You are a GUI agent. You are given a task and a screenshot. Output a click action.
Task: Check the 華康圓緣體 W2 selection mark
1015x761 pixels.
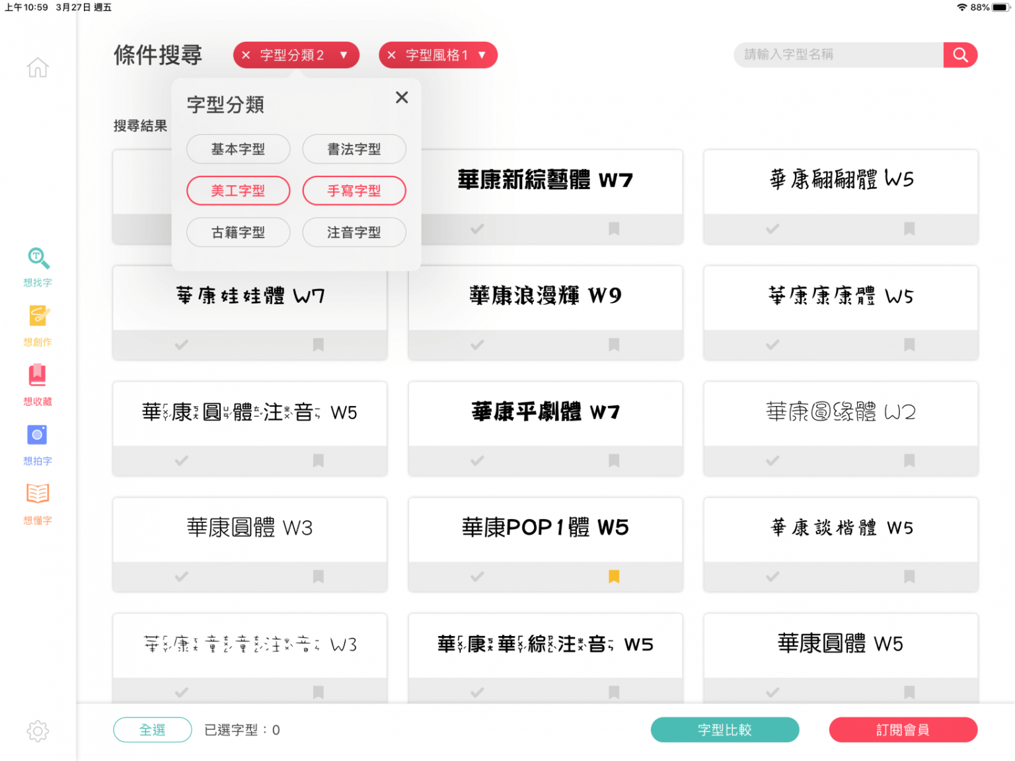pos(772,460)
